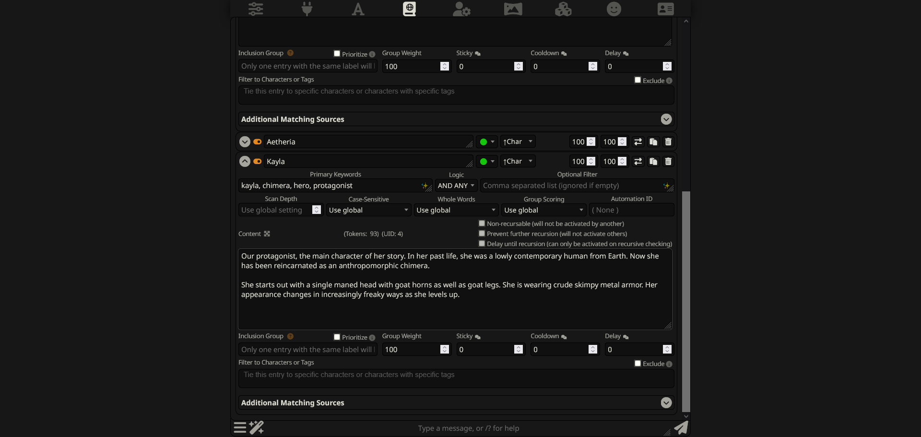Click in Kayla content text area

coord(455,289)
